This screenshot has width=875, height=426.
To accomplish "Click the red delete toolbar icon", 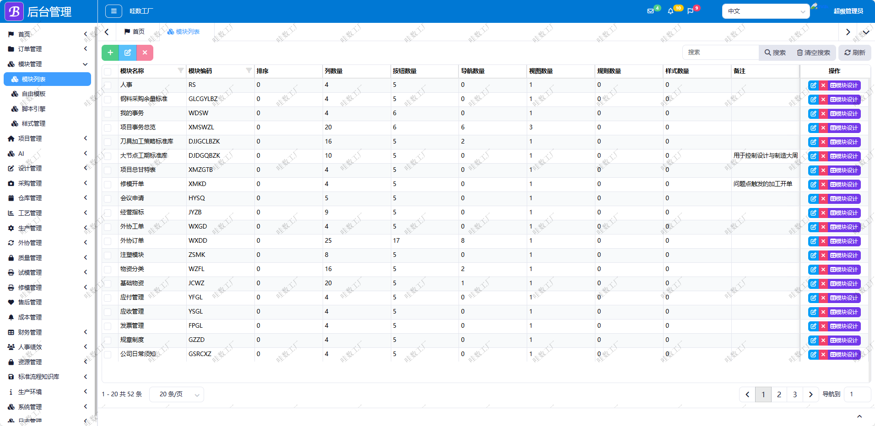I will tap(145, 53).
